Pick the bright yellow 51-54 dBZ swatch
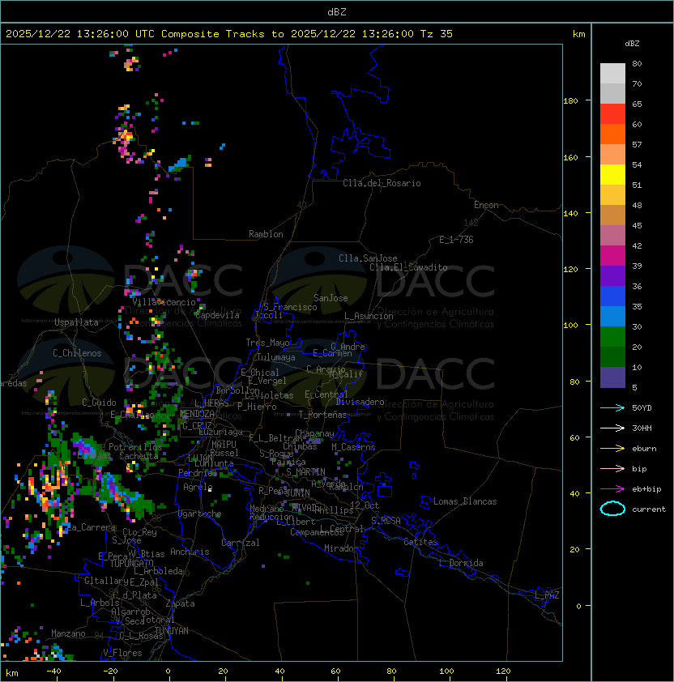The width and height of the screenshot is (674, 682). (x=612, y=175)
